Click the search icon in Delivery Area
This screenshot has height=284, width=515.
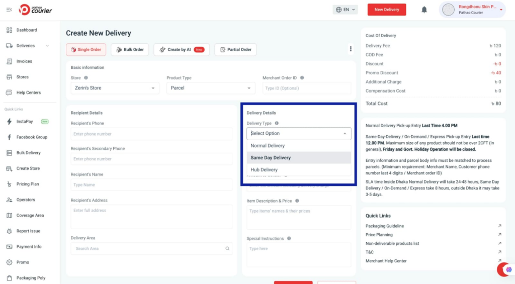[227, 248]
